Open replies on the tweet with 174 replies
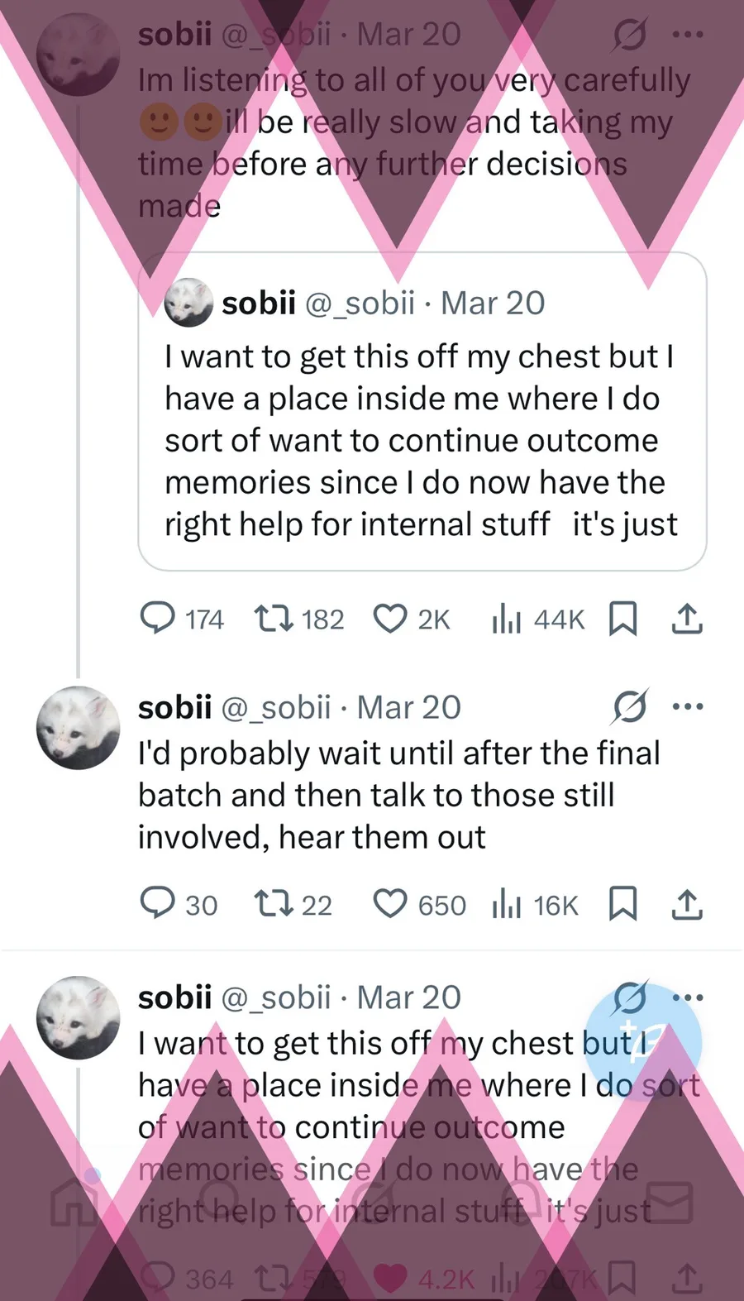 (x=157, y=619)
